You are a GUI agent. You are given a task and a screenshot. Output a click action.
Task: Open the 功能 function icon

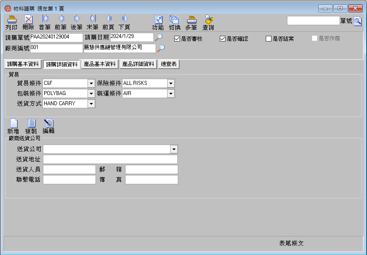pos(158,23)
